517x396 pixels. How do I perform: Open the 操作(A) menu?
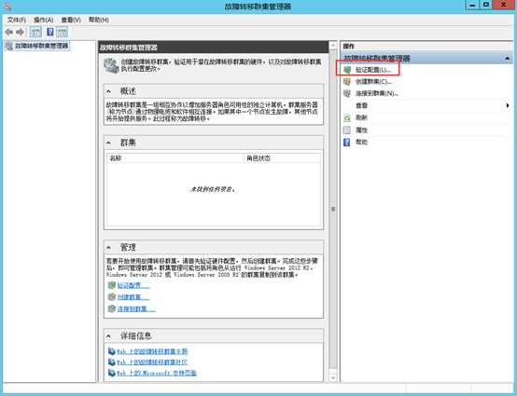tap(44, 20)
